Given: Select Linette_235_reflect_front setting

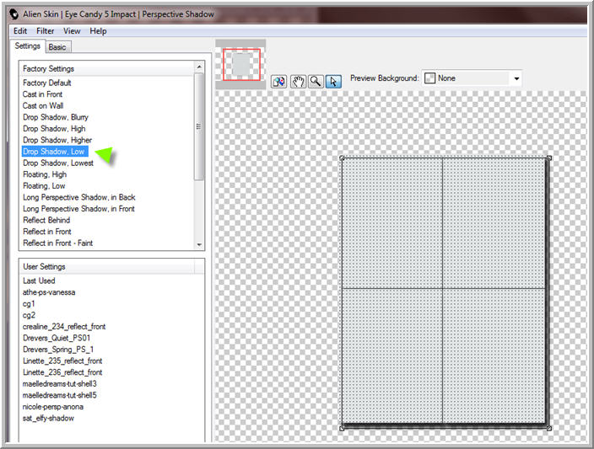Looking at the screenshot, I should 62,361.
